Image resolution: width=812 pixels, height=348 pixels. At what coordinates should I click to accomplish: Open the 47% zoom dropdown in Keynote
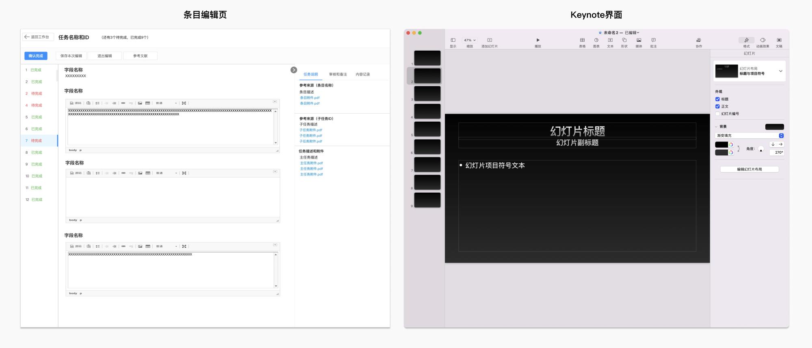click(470, 40)
